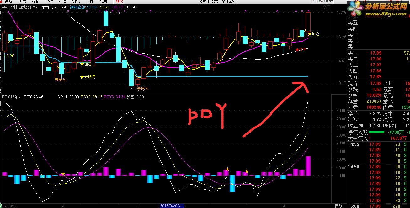The height and width of the screenshot is (208, 410).
Task: Click the orange star on the early-February DDY bar
Action: click(x=63, y=174)
